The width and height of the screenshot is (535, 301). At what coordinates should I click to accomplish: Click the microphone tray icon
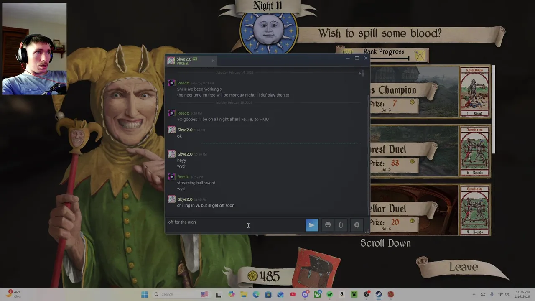click(492, 294)
